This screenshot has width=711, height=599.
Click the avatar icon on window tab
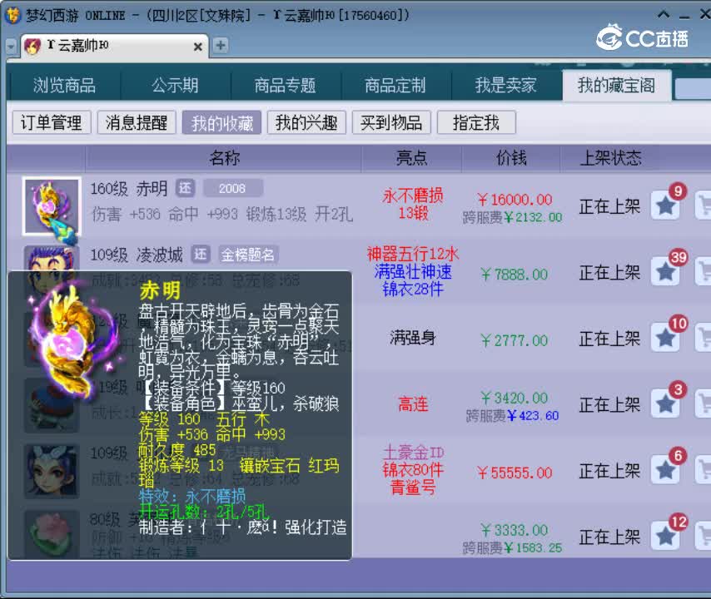(32, 47)
